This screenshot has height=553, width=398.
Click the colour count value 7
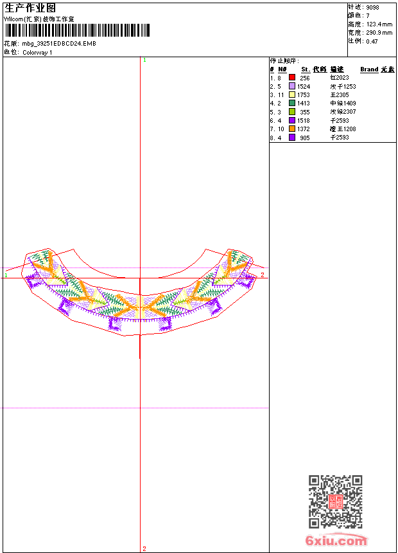click(x=368, y=16)
